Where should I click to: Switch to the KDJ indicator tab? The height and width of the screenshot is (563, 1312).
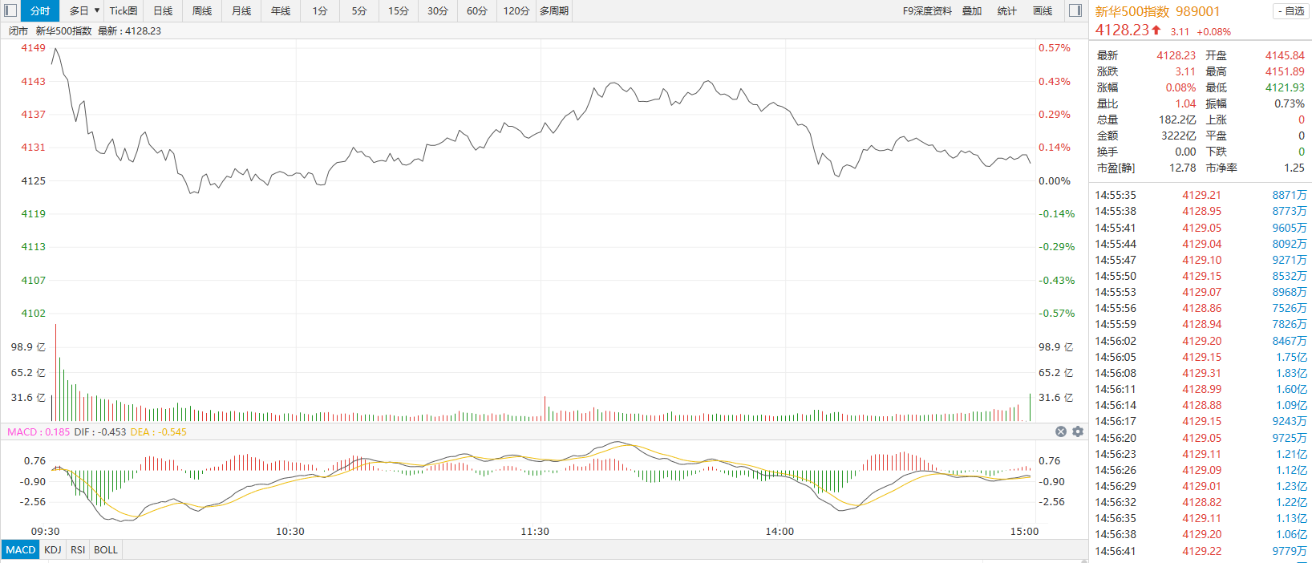(x=53, y=549)
